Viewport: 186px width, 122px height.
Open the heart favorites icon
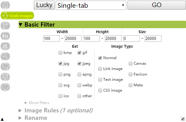pos(5,87)
